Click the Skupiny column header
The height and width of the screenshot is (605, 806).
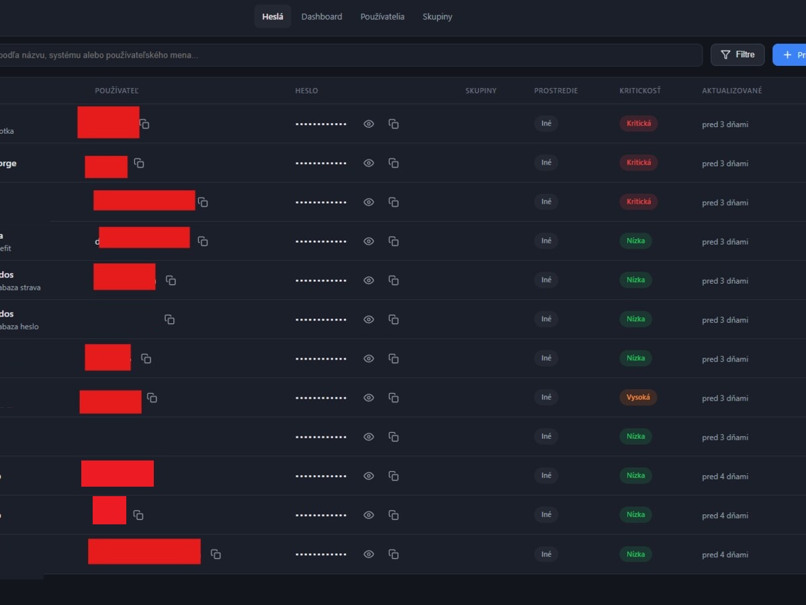[481, 91]
